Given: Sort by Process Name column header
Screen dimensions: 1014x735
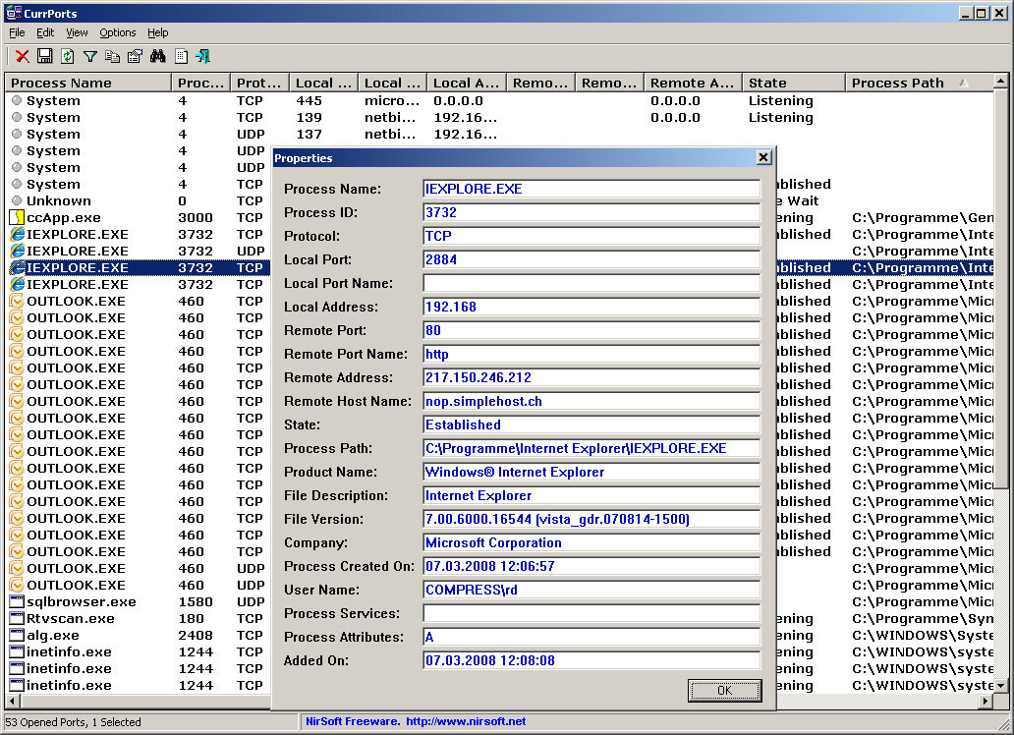Looking at the screenshot, I should click(x=88, y=83).
